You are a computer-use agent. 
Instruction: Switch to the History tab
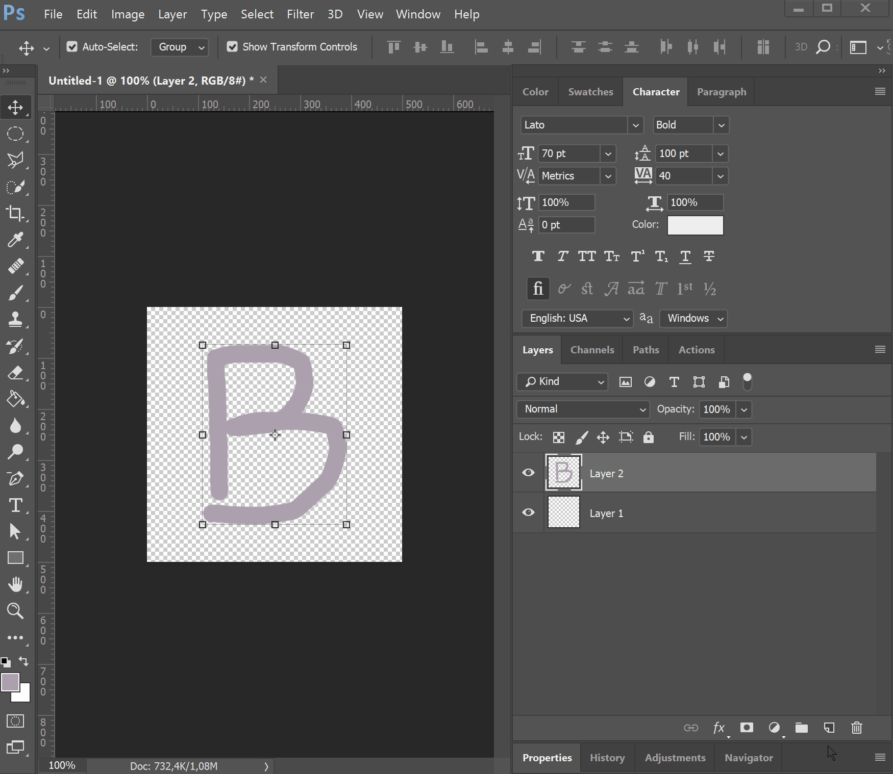pyautogui.click(x=607, y=758)
